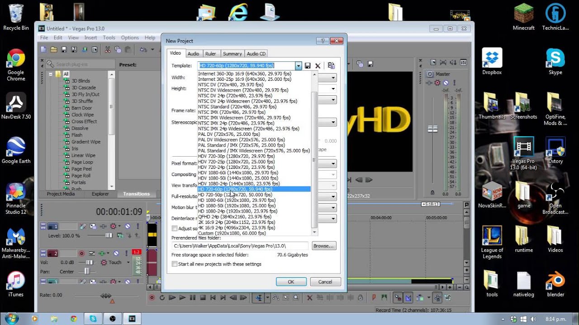Open the New Project help question button

[323, 41]
